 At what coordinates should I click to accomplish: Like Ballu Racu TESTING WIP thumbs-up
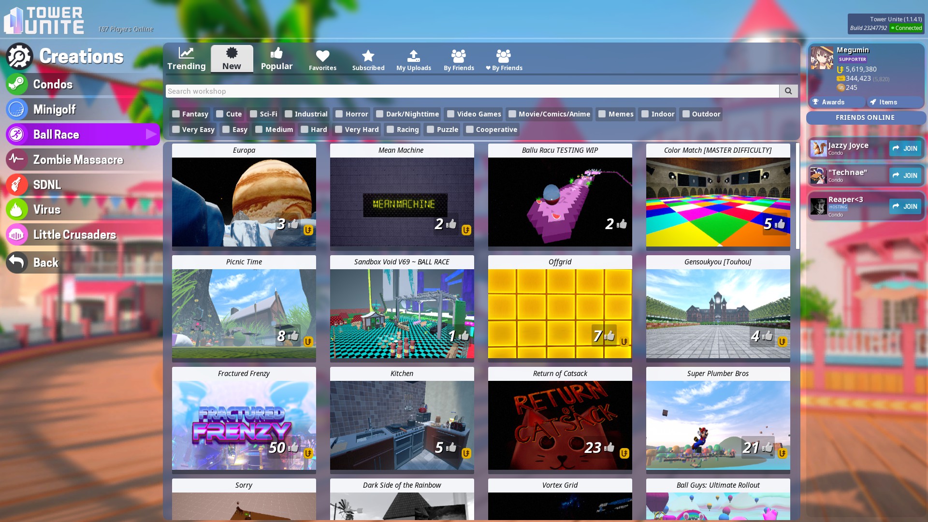tap(622, 224)
